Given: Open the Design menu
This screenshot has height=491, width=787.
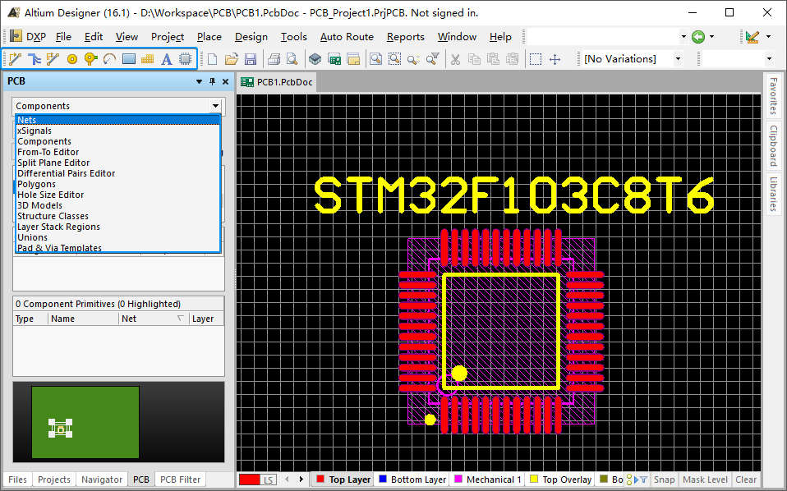Looking at the screenshot, I should pos(251,37).
